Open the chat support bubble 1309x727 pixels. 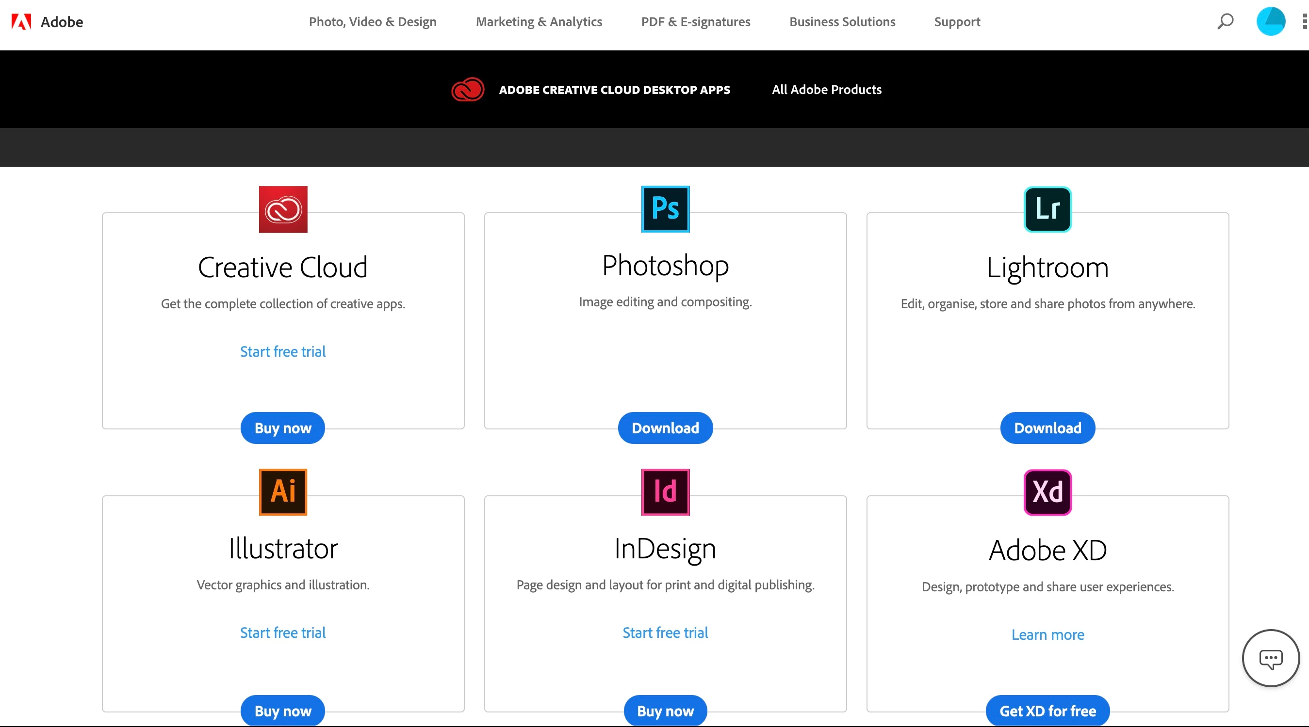1270,659
